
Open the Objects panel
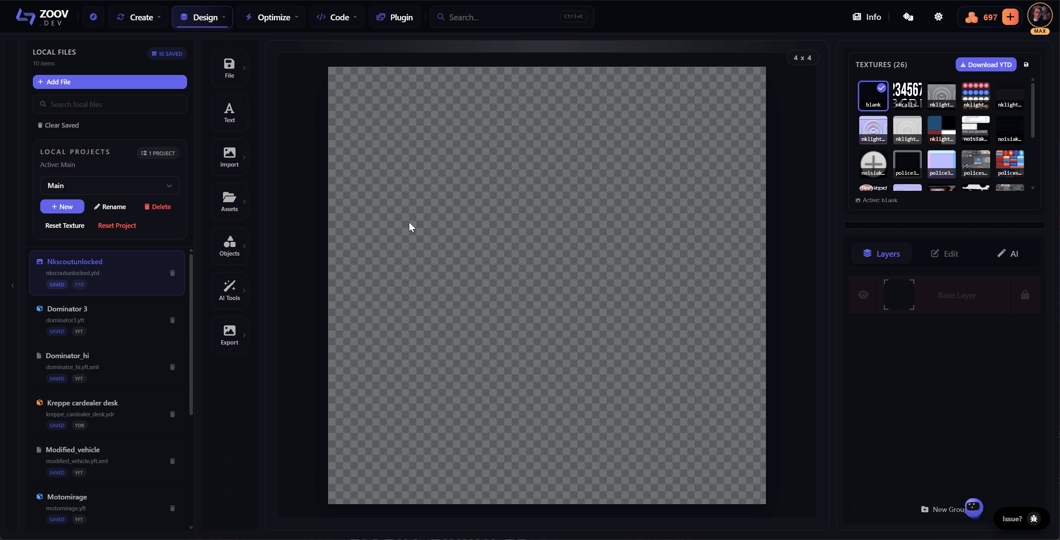(229, 246)
